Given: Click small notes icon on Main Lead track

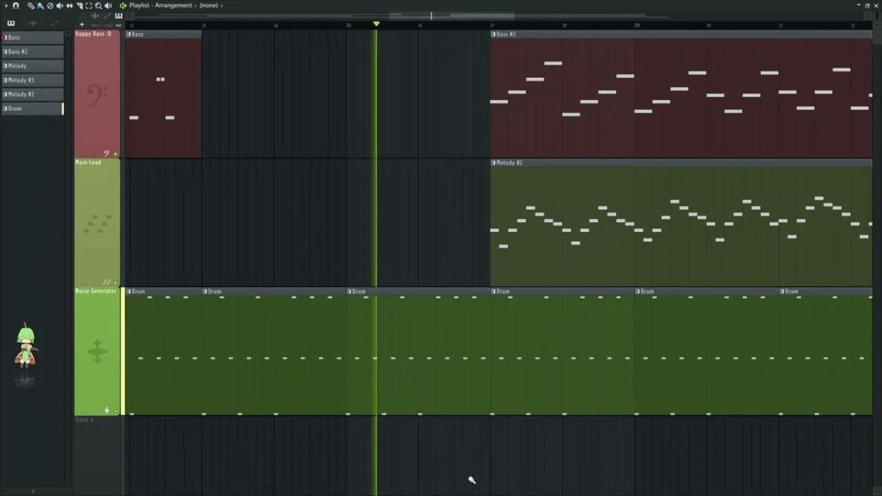Looking at the screenshot, I should point(107,281).
